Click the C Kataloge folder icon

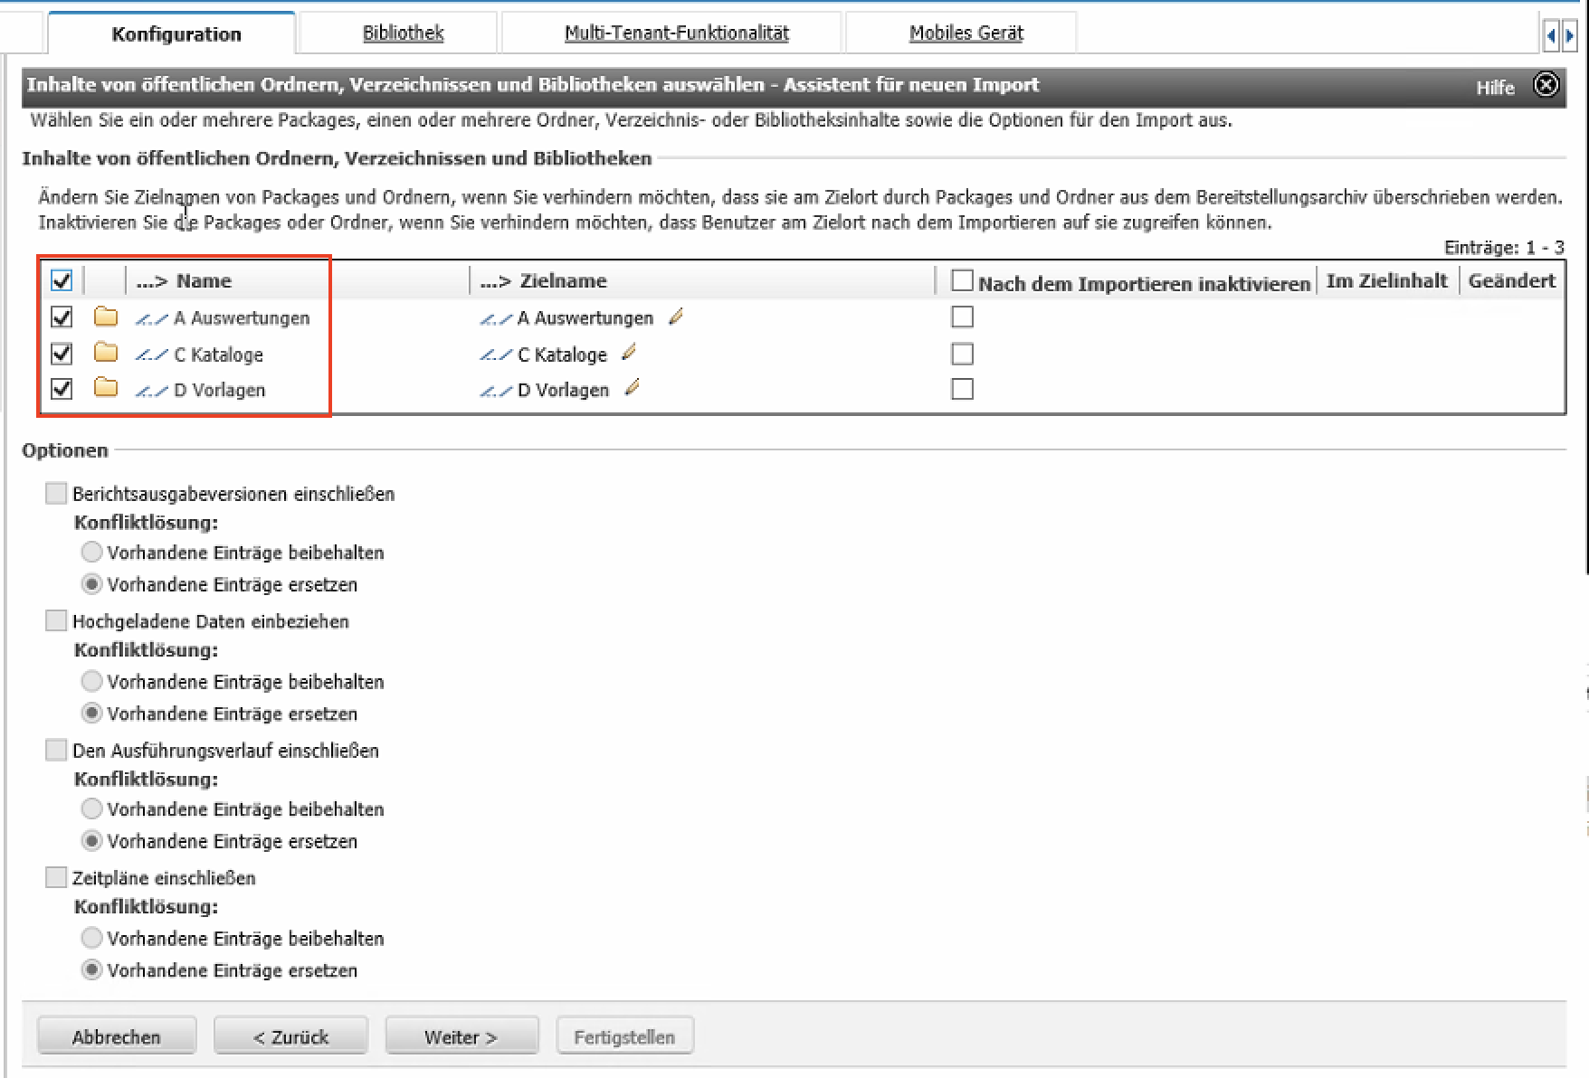(106, 354)
